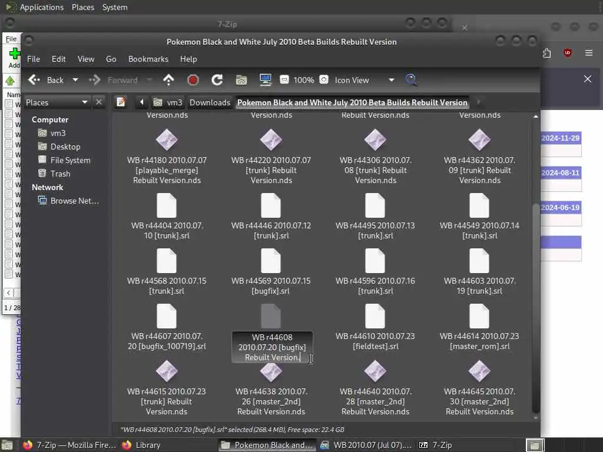
Task: Select the WB r44220 trunk nds file icon
Action: point(271,139)
